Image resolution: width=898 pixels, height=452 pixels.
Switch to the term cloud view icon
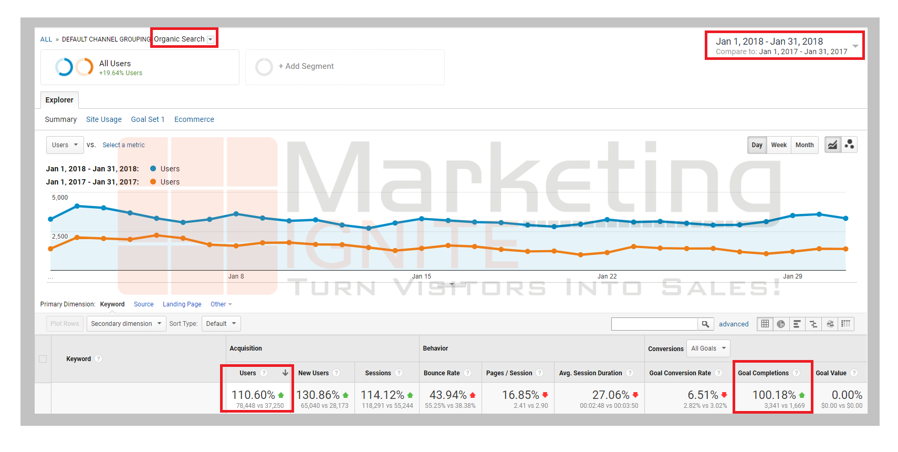830,324
